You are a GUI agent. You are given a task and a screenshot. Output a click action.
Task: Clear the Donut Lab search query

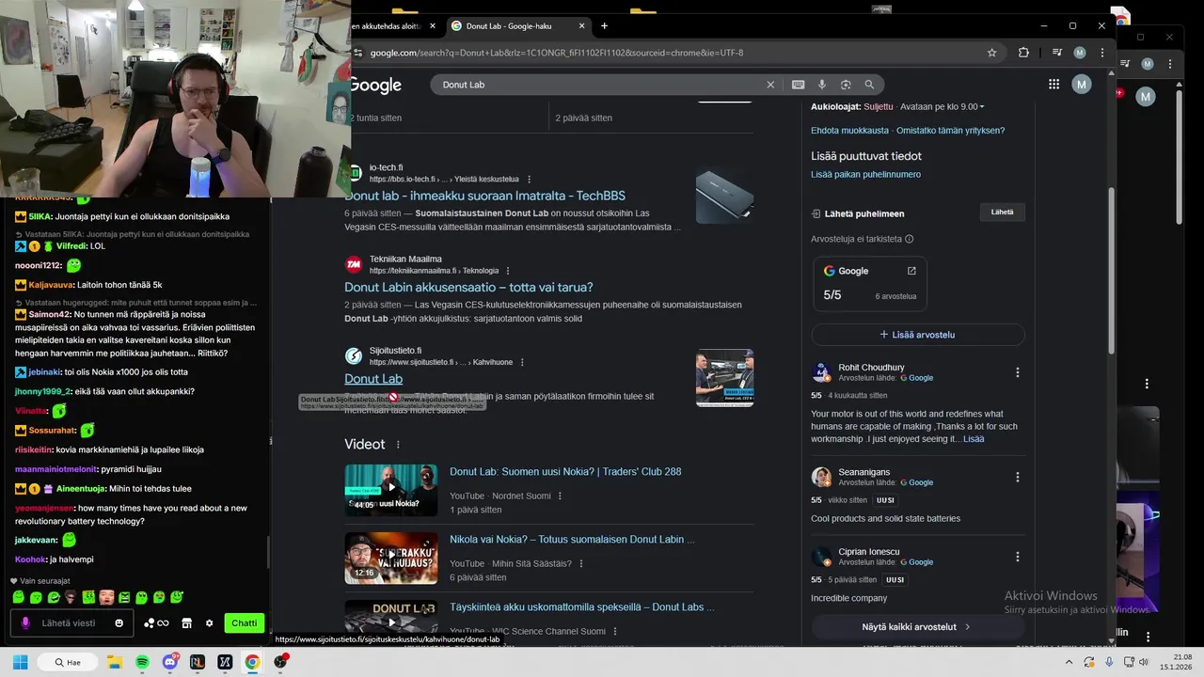click(x=770, y=85)
